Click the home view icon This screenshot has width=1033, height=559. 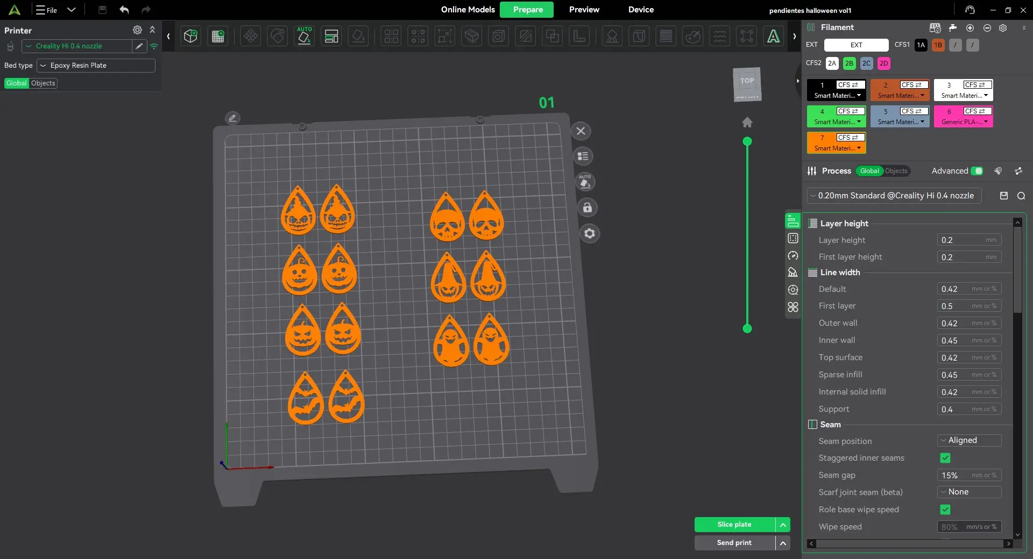pos(747,123)
